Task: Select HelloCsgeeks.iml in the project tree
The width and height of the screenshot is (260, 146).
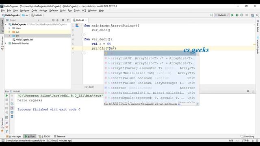Action: click(23, 40)
